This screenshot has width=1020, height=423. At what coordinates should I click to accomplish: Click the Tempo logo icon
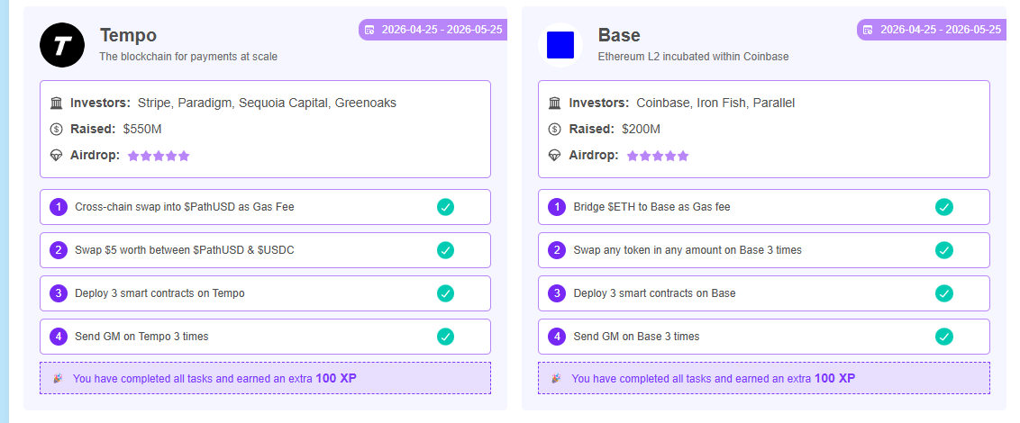pos(62,45)
